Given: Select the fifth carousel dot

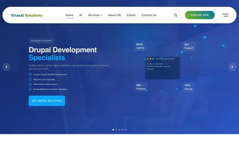Looking at the screenshot, I should (x=126, y=130).
